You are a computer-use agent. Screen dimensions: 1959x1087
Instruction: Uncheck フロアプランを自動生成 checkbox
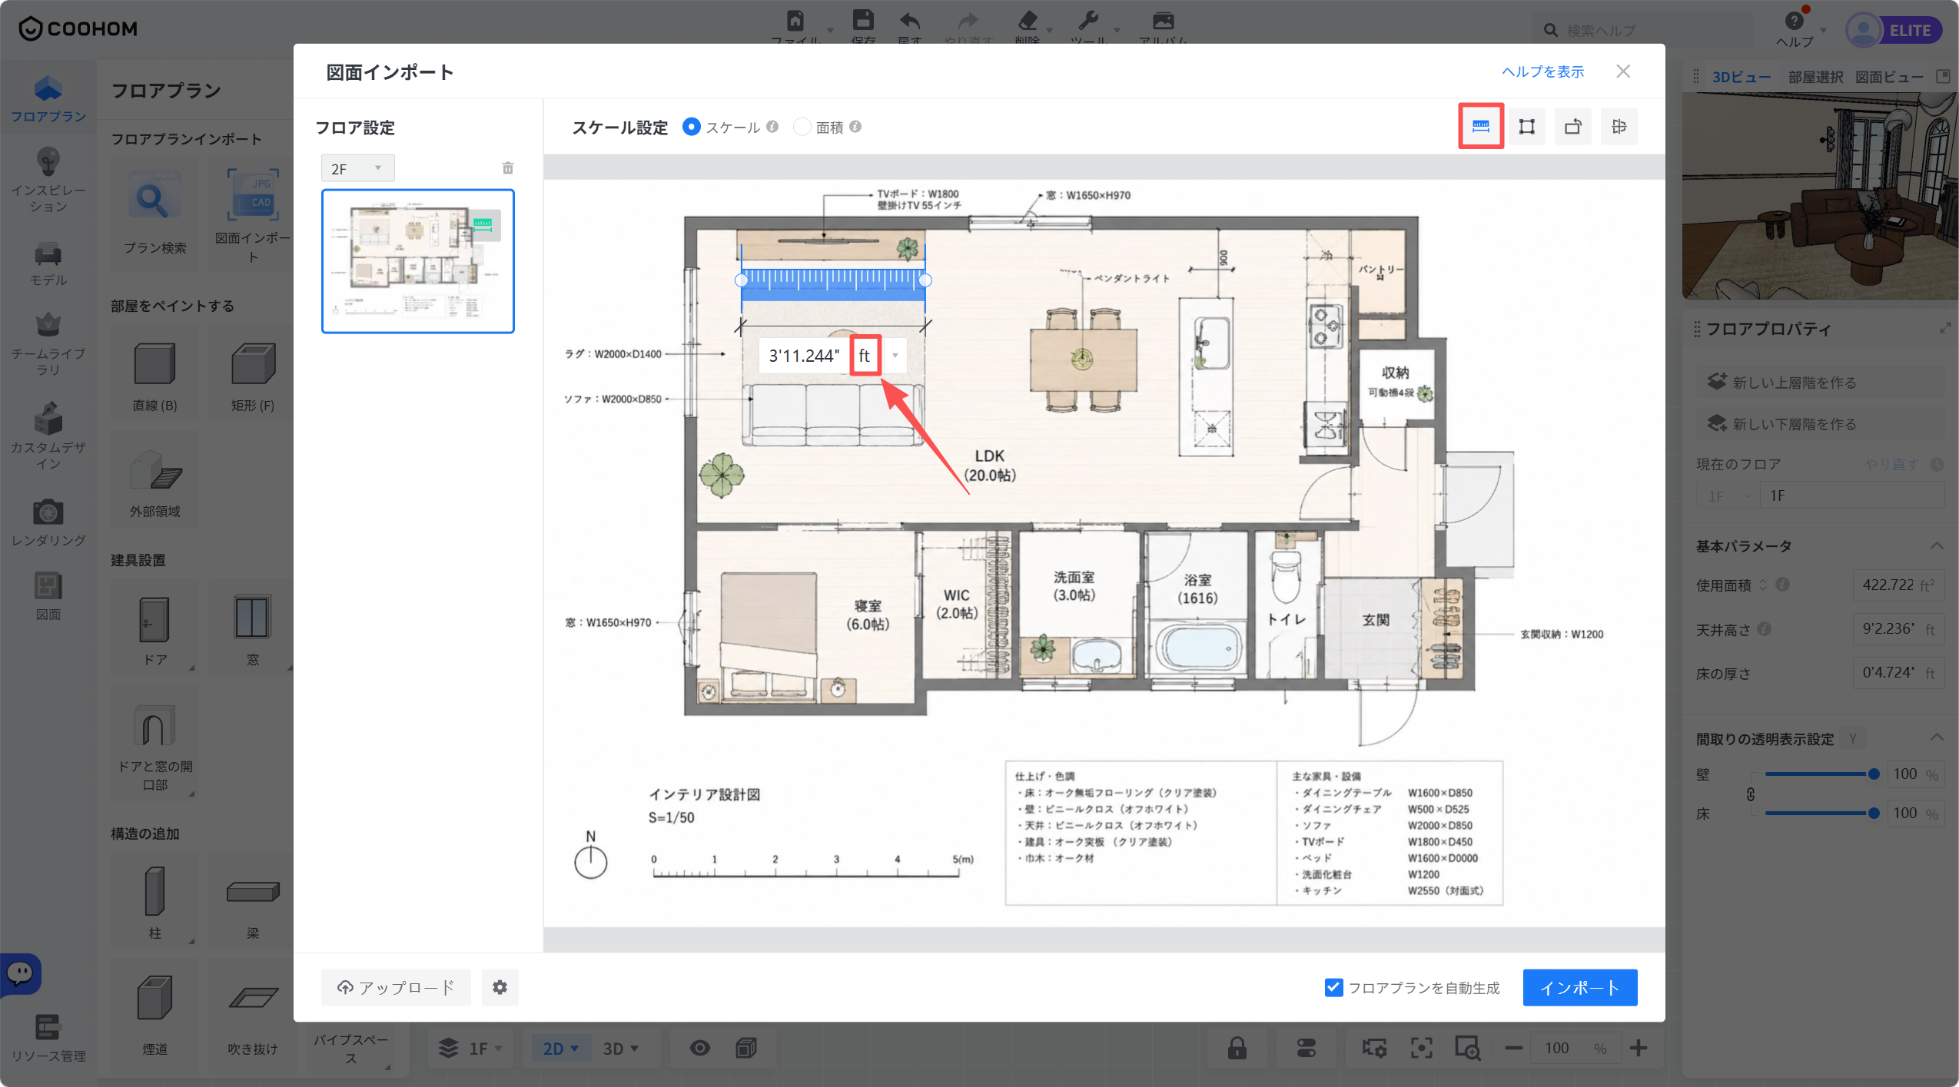pyautogui.click(x=1333, y=987)
